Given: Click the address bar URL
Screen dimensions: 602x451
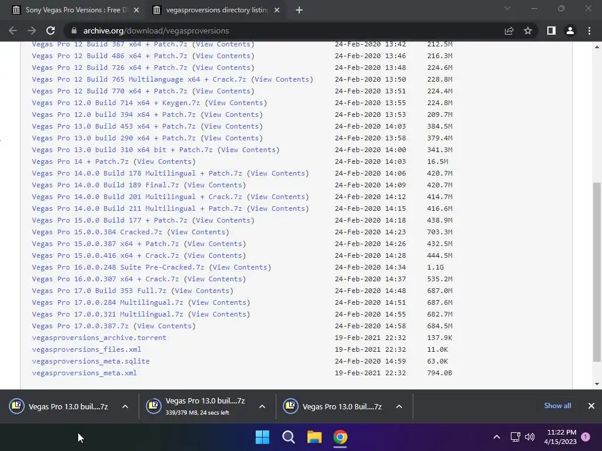Looking at the screenshot, I should coord(156,31).
